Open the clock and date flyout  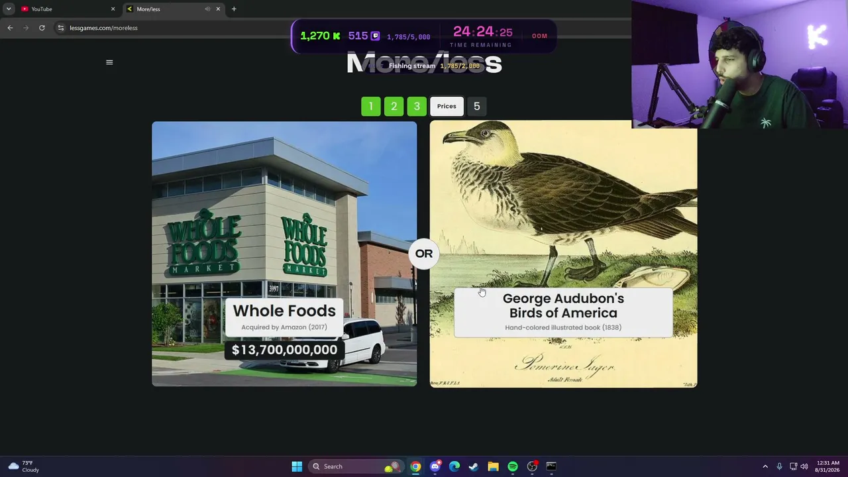[828, 466]
